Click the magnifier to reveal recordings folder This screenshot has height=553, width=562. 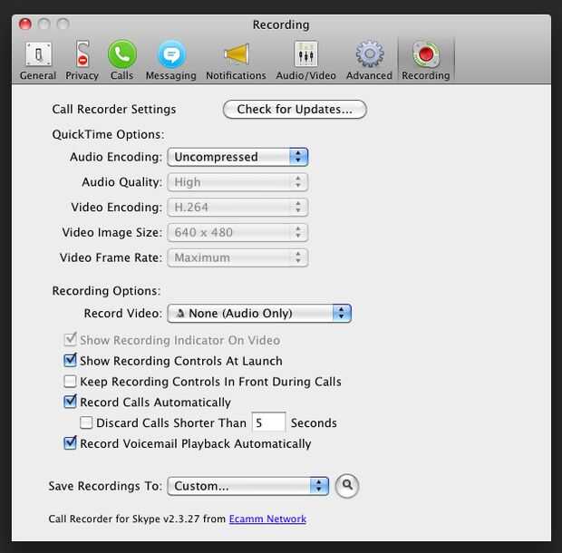347,486
